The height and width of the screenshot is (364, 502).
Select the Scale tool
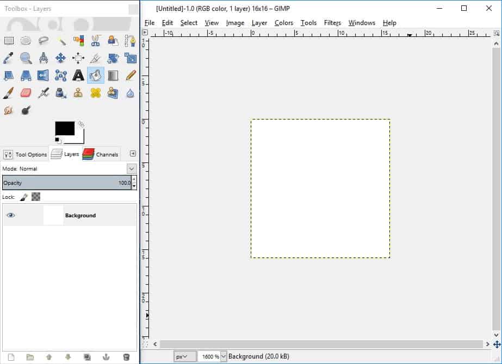[x=131, y=58]
